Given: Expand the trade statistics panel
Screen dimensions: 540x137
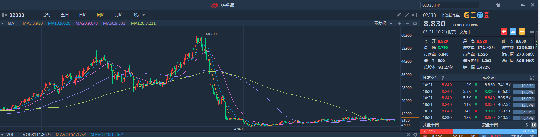Looking at the screenshot, I should click(532, 78).
